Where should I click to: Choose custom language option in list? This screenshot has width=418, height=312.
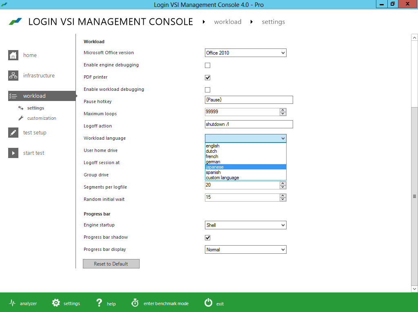click(x=222, y=178)
